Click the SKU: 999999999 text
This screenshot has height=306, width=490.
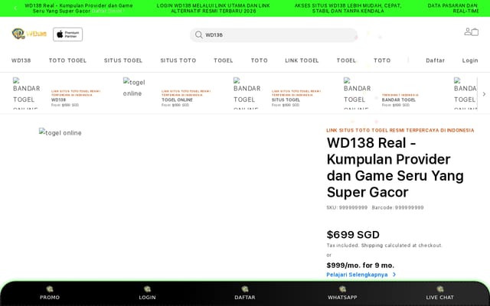347,207
